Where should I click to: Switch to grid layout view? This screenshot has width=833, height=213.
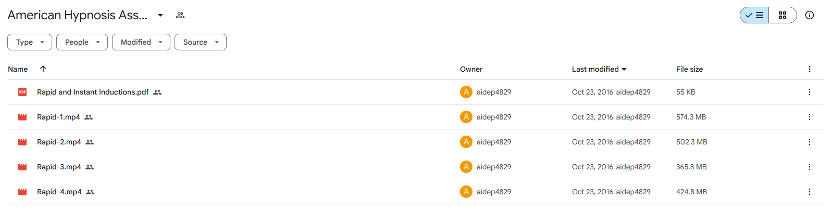click(782, 15)
